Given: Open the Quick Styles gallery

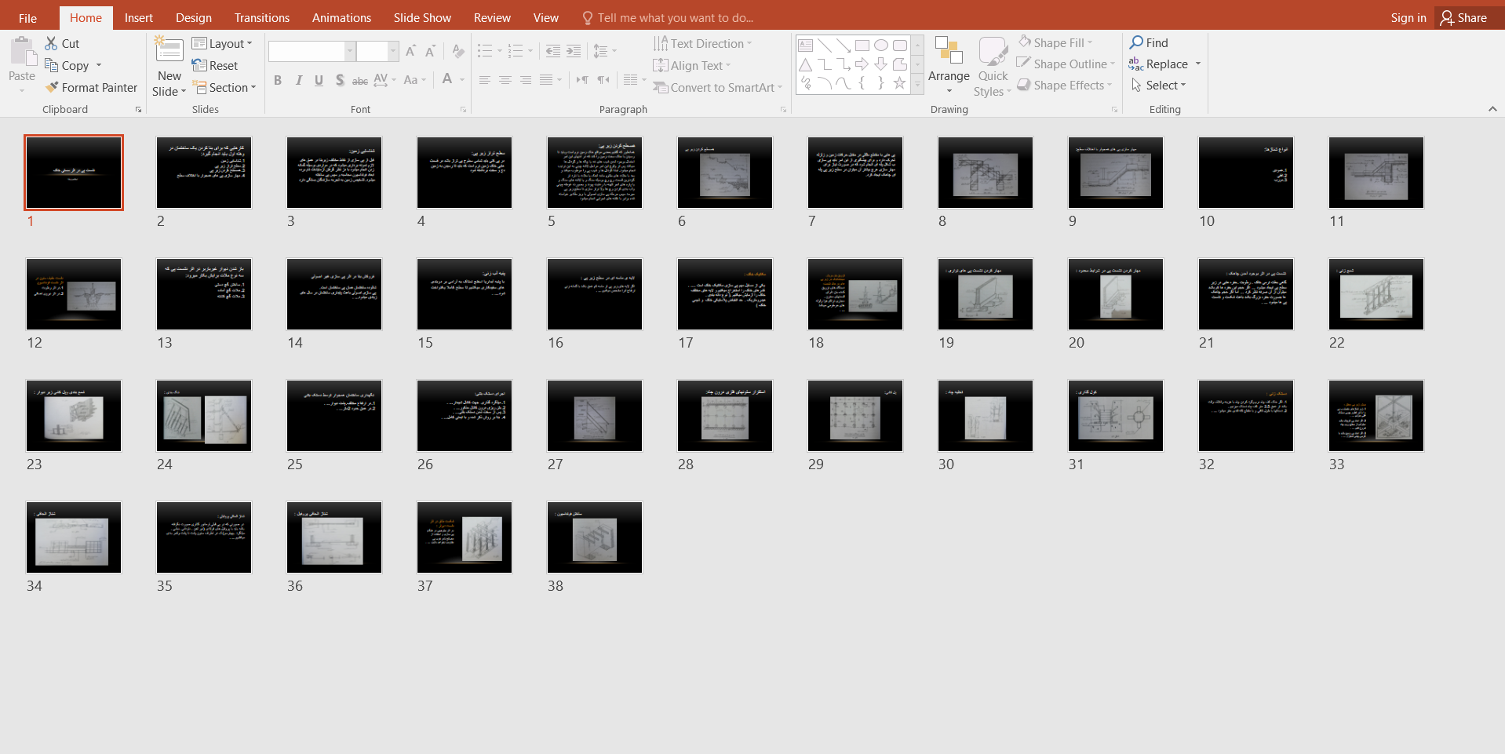Looking at the screenshot, I should [993, 67].
